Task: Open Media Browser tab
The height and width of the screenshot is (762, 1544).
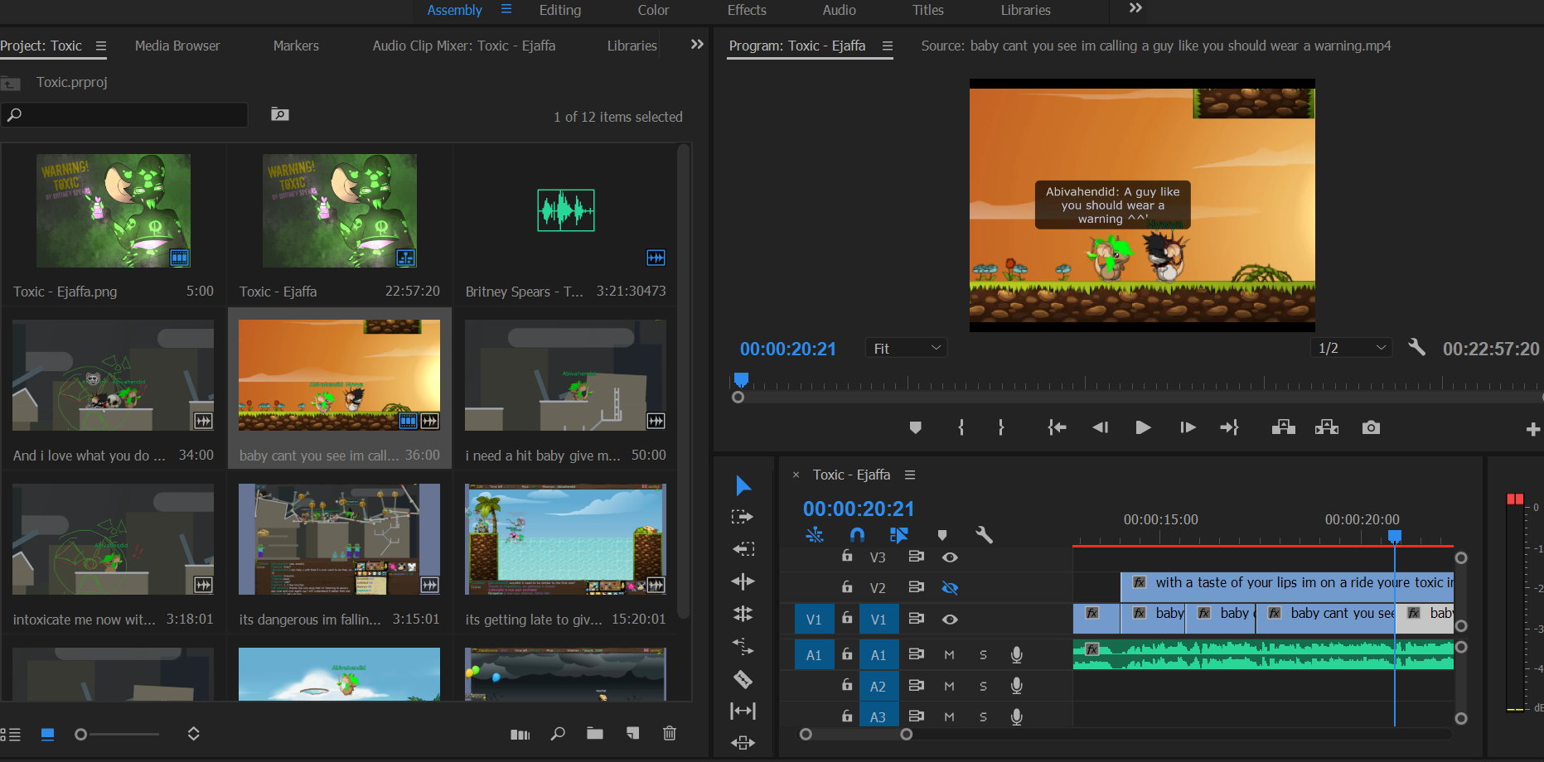Action: (x=177, y=46)
